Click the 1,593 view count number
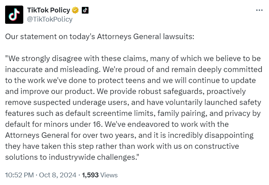The height and width of the screenshot is (185, 269). tap(90, 175)
